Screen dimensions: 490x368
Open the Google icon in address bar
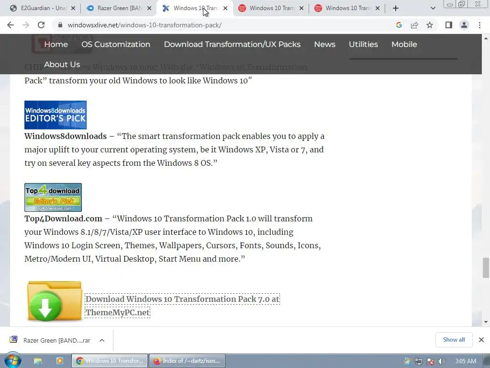pos(399,25)
